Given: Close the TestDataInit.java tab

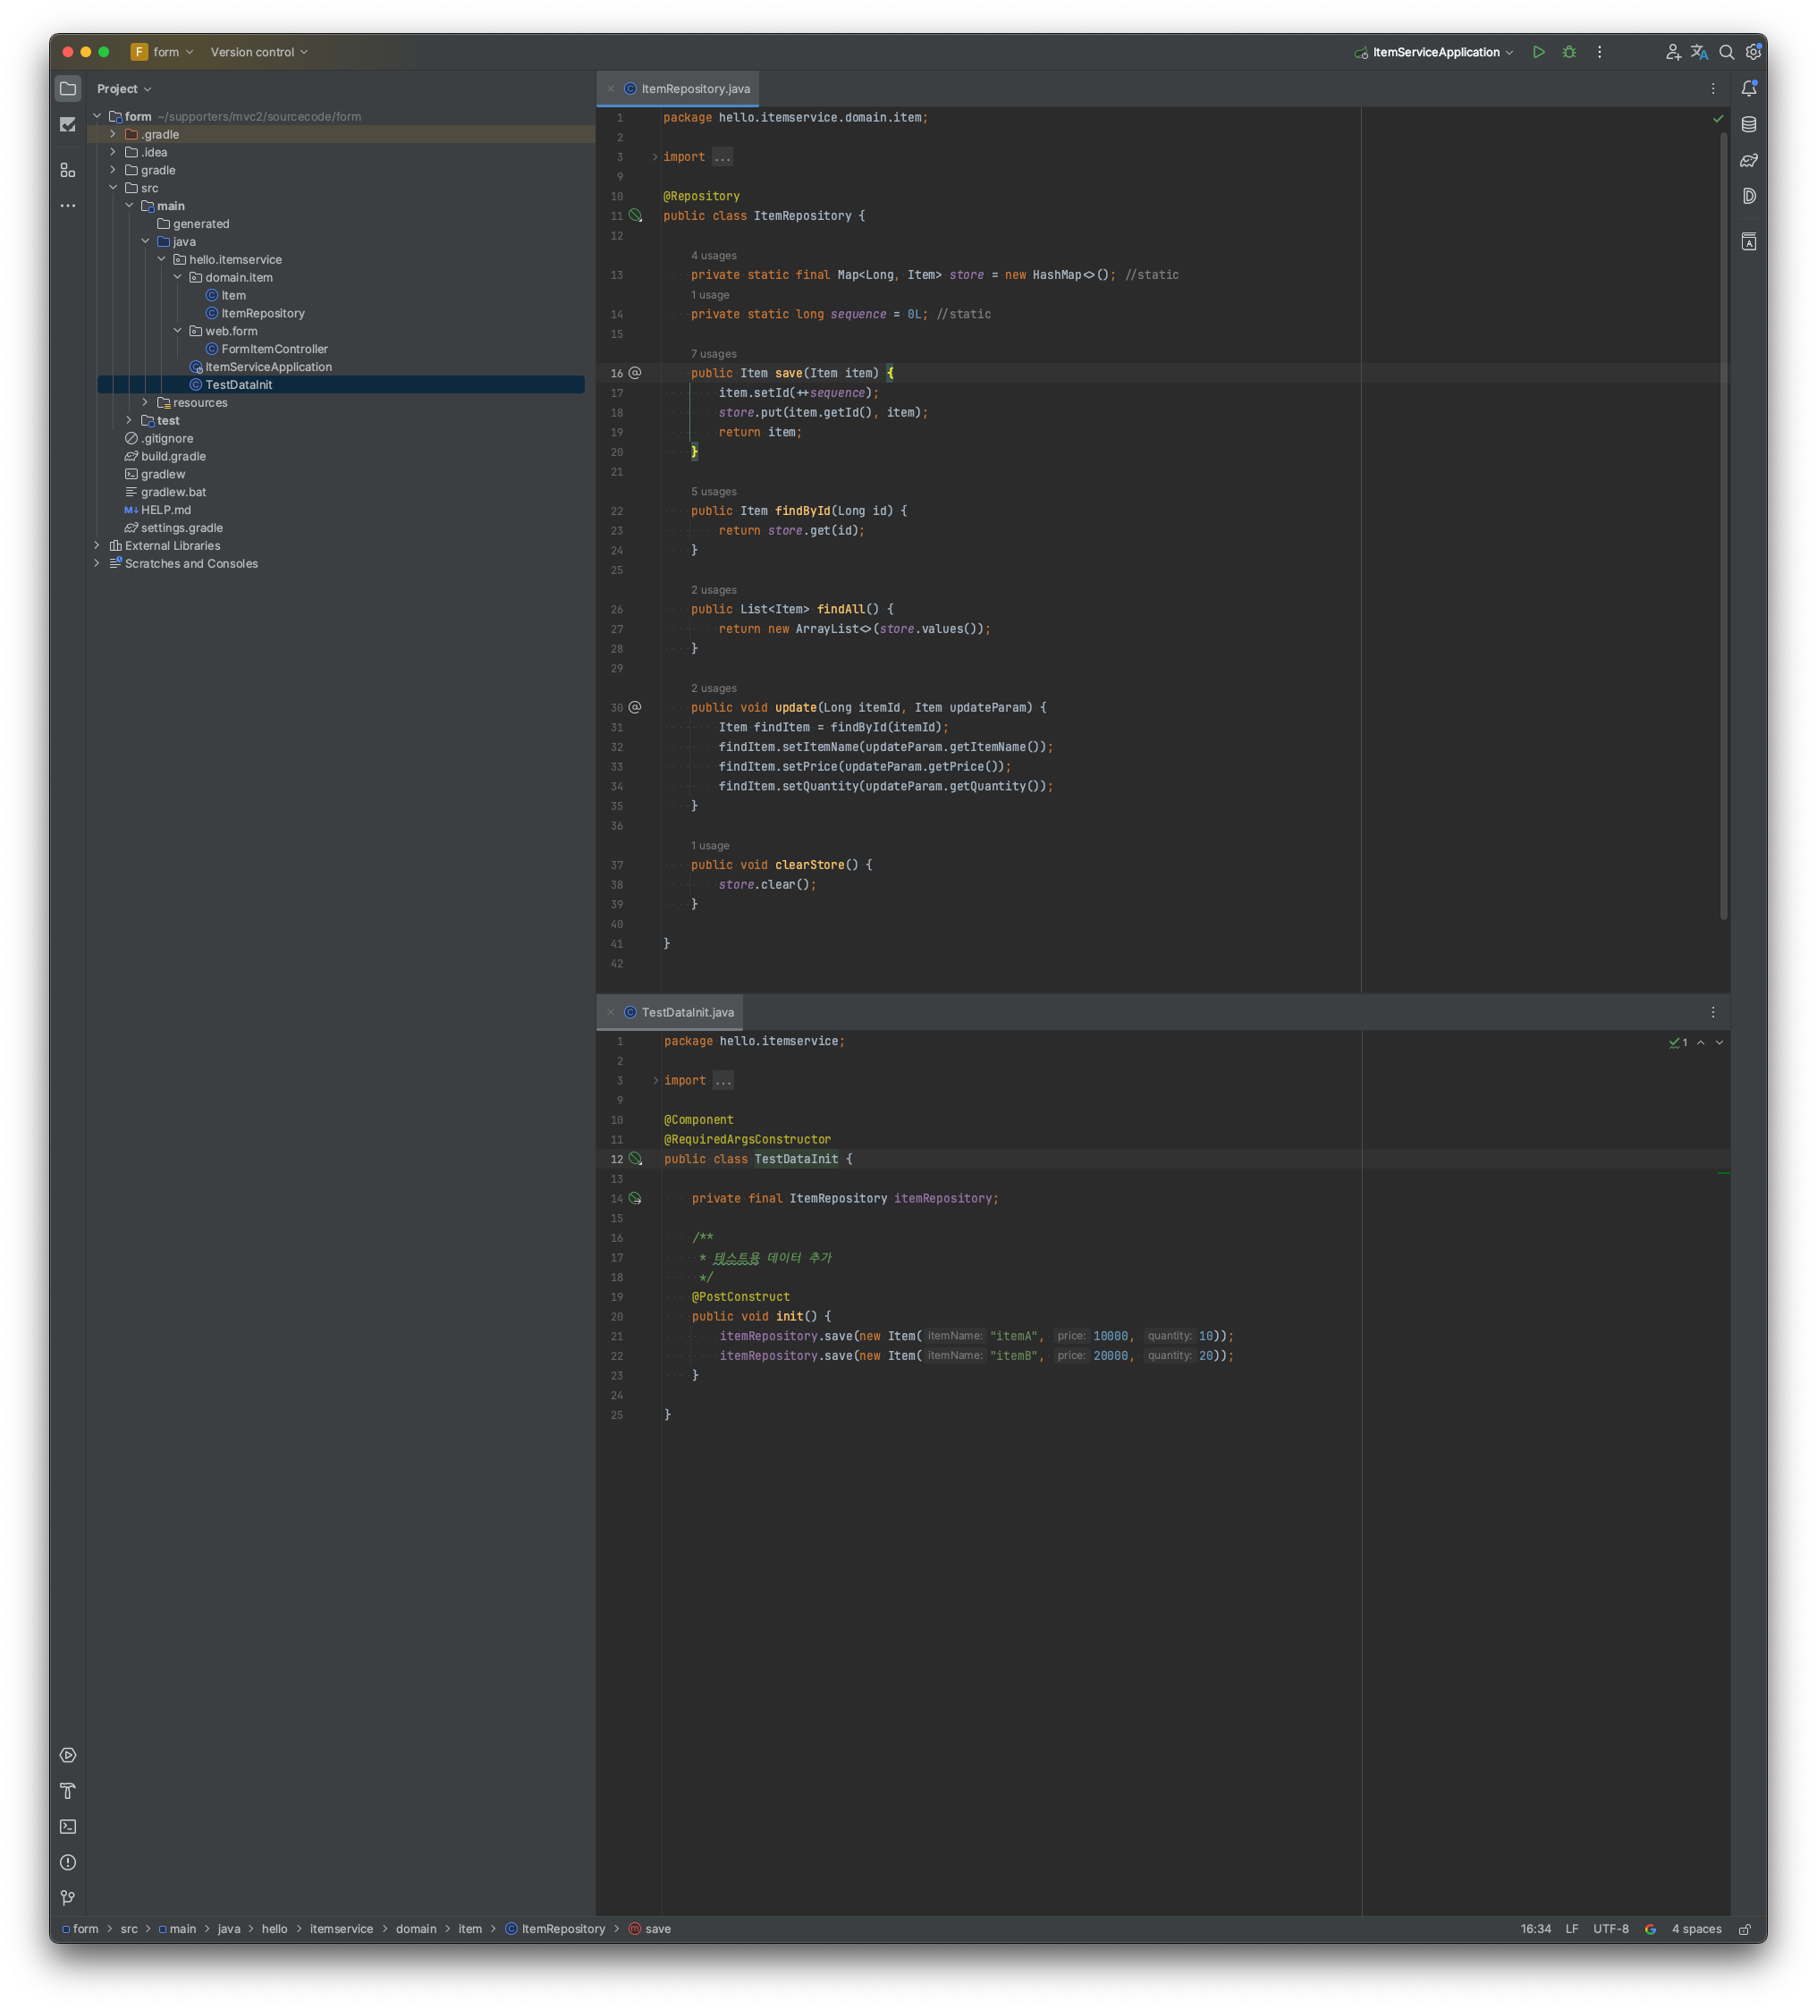Looking at the screenshot, I should pyautogui.click(x=610, y=1011).
